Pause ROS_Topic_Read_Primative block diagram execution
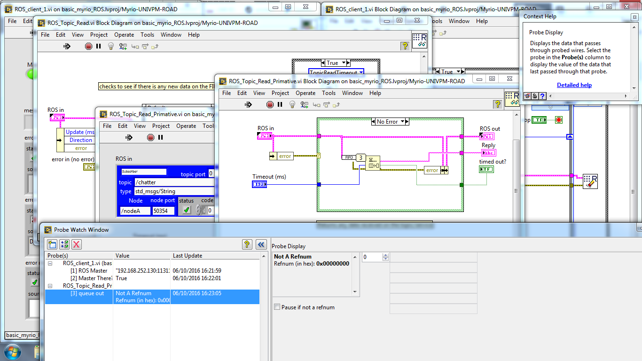The image size is (642, 361). point(280,104)
